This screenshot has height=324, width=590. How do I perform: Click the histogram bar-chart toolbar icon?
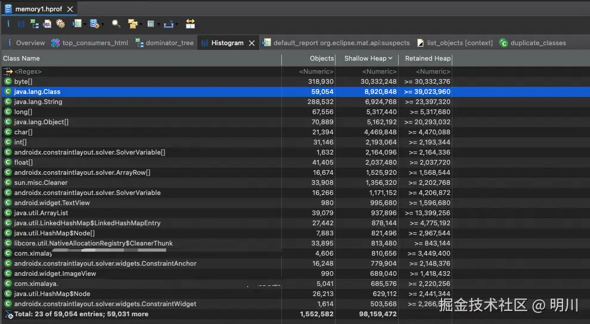pos(21,24)
